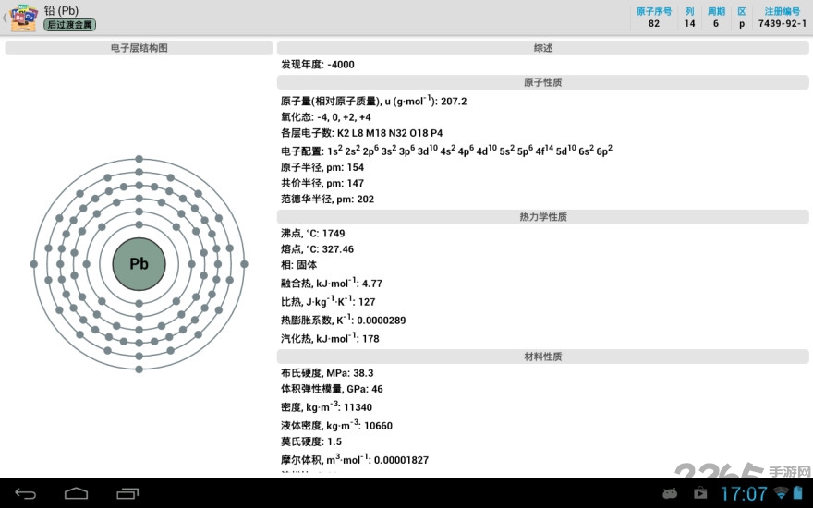Tap the Android back navigation button
The image size is (813, 508).
25,493
